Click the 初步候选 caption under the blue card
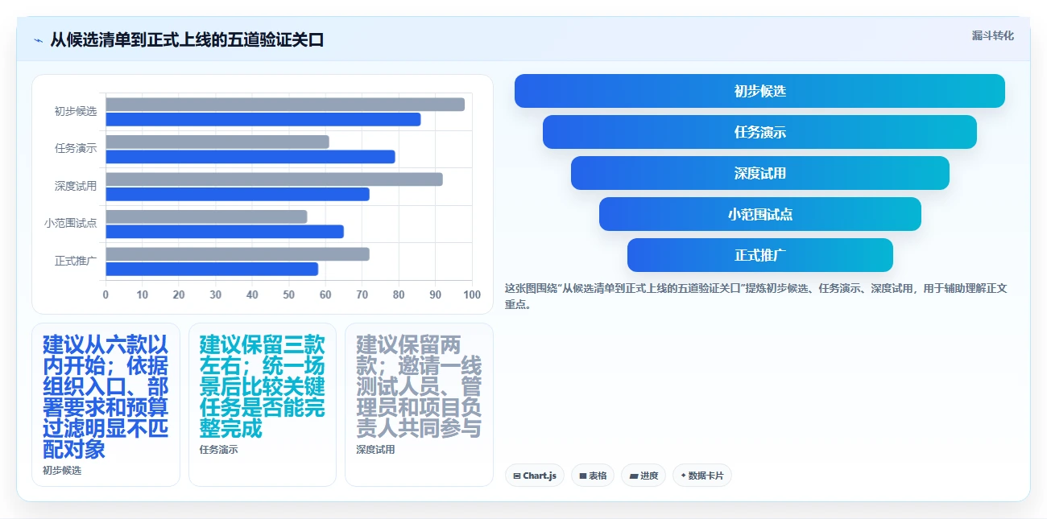 (x=62, y=471)
